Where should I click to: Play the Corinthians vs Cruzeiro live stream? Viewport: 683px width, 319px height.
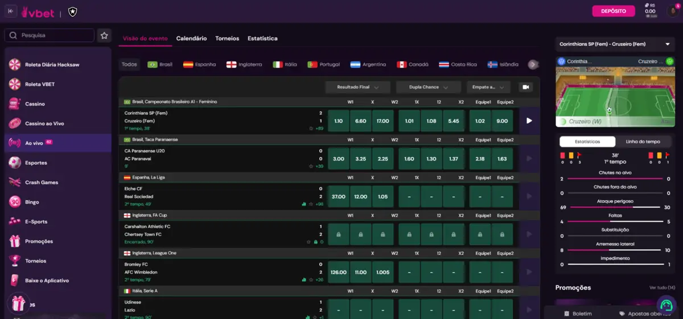click(x=529, y=121)
